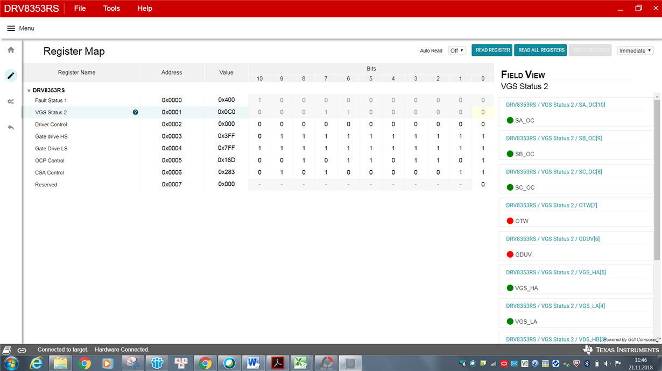Viewport: 662px width, 371px height.
Task: Click the READ ALL REGISTERS button
Action: tap(541, 50)
